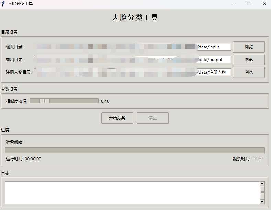The width and height of the screenshot is (271, 210).
Task: Open the 浏览 dialog for 注册人物目录
Action: (x=249, y=72)
